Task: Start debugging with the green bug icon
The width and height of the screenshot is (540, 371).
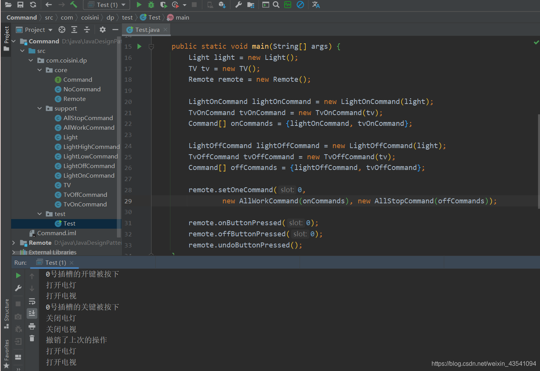Action: tap(151, 5)
